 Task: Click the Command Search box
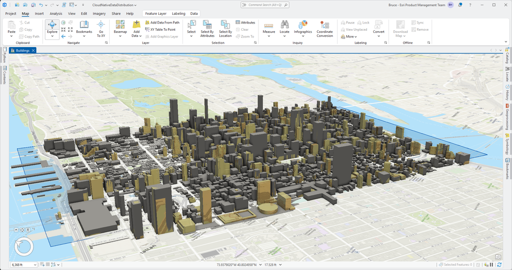265,5
